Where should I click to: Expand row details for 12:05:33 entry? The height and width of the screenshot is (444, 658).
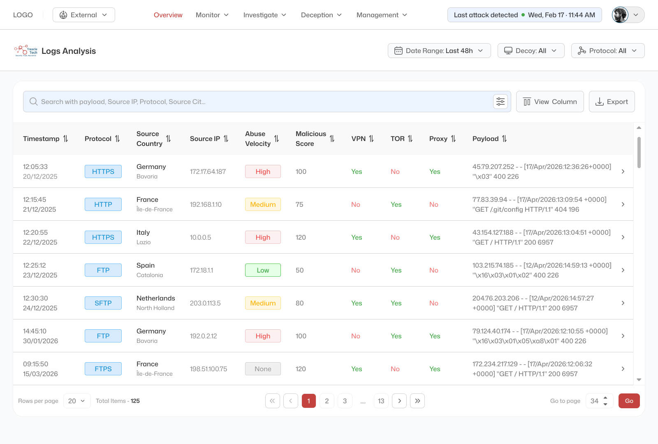tap(623, 171)
